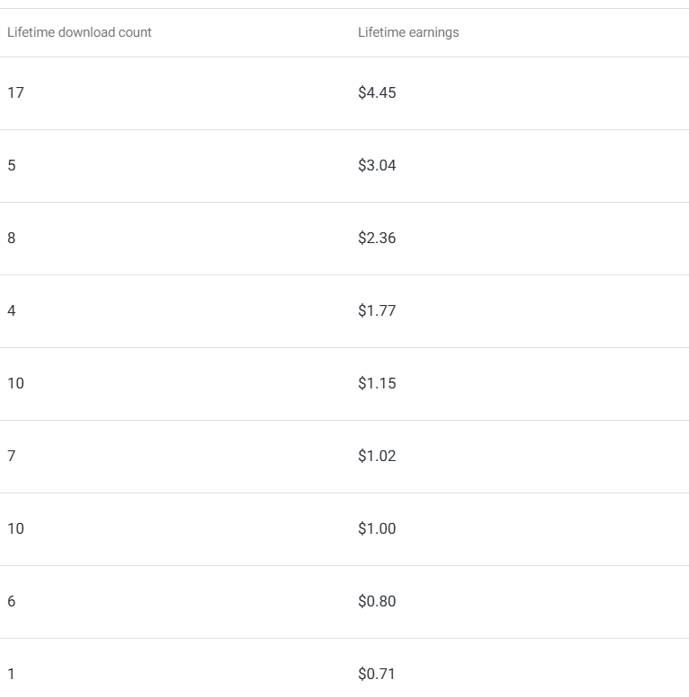The width and height of the screenshot is (689, 697).
Task: Select download count 6 in the $0.80 row
Action: click(12, 601)
